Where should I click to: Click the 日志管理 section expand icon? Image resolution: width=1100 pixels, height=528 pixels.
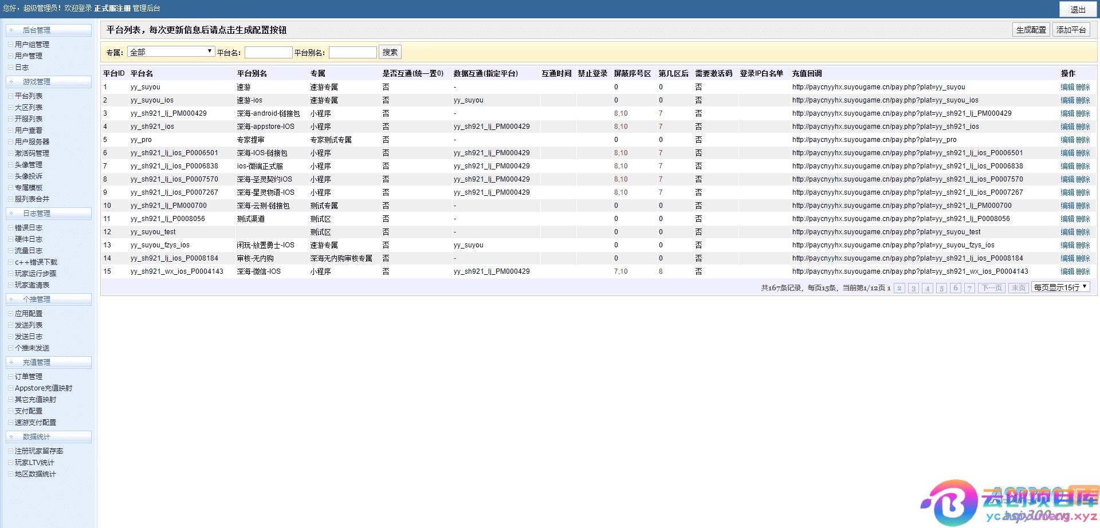coord(11,214)
